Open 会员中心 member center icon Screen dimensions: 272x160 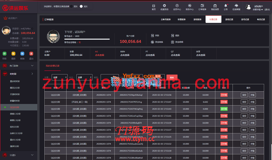pyautogui.click(x=177, y=6)
